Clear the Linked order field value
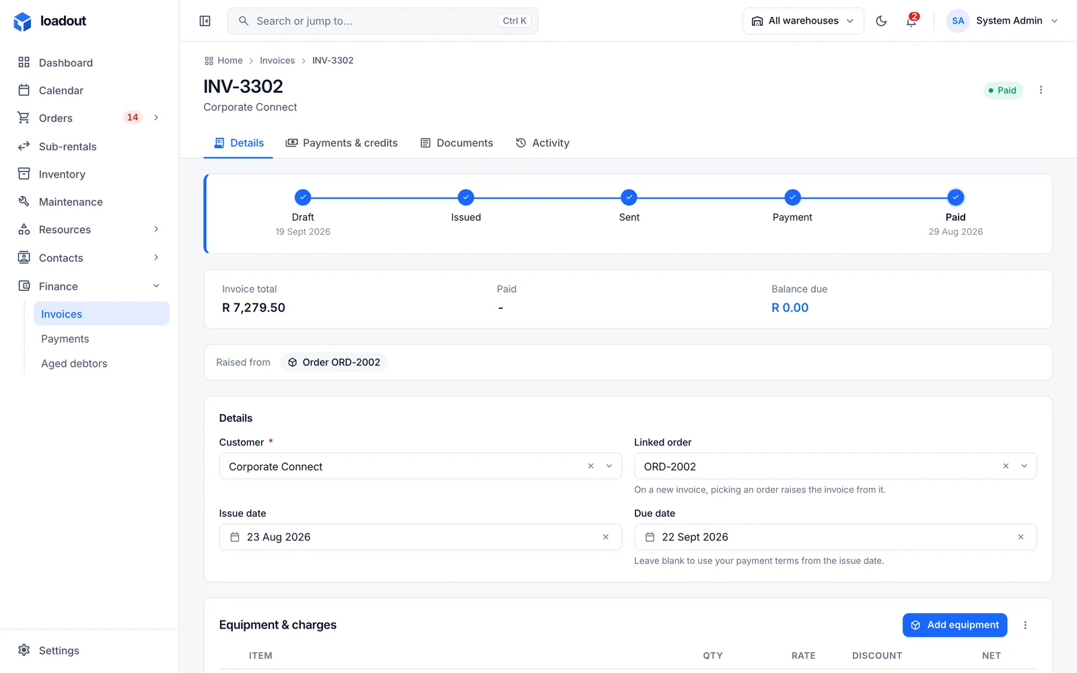1077x673 pixels. pos(1006,466)
